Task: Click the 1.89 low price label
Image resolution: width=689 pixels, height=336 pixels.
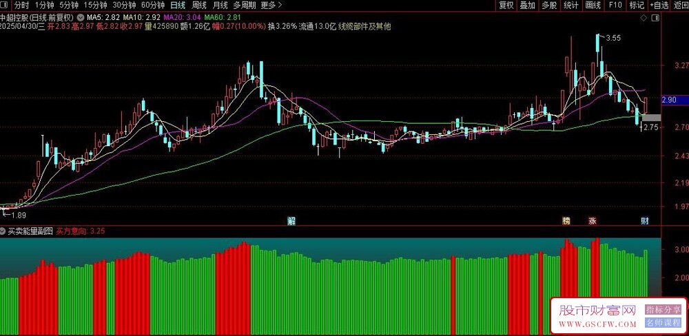Action: [x=19, y=215]
